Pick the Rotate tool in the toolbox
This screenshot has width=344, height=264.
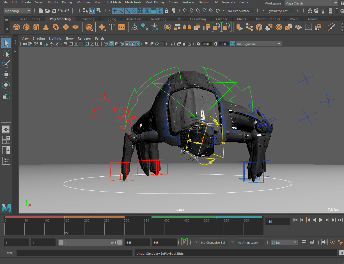(x=6, y=85)
